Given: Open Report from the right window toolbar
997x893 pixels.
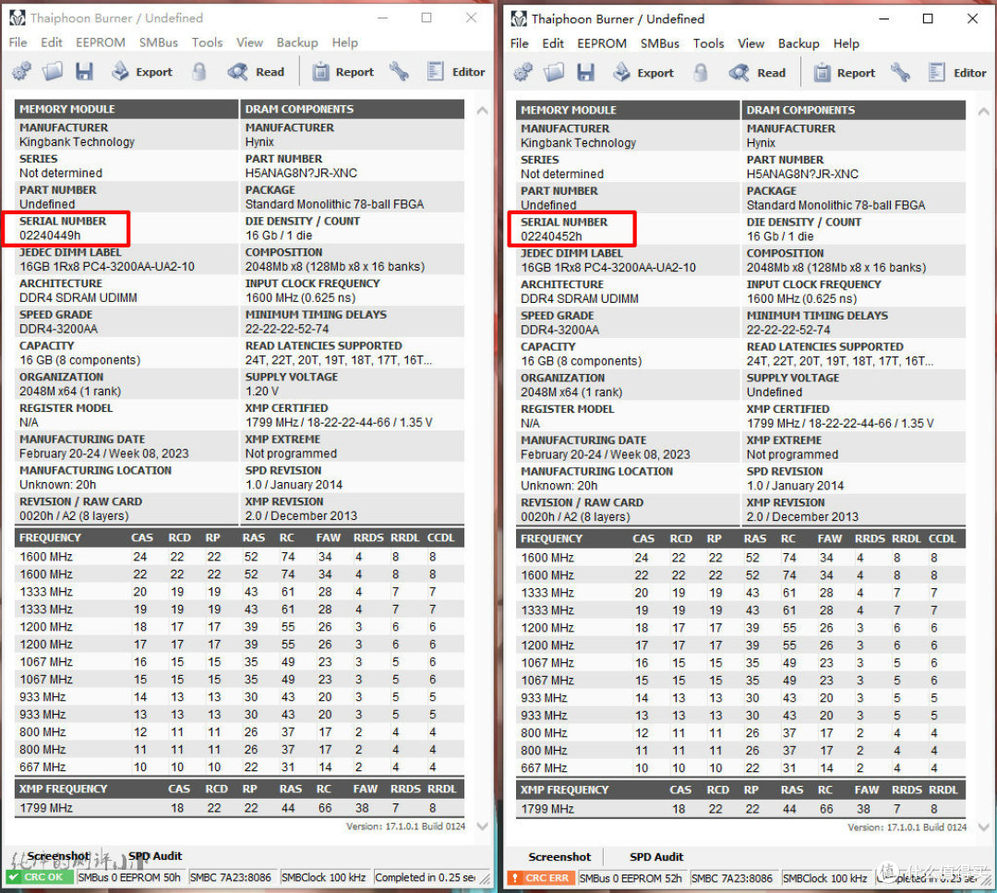Looking at the screenshot, I should pyautogui.click(x=845, y=73).
